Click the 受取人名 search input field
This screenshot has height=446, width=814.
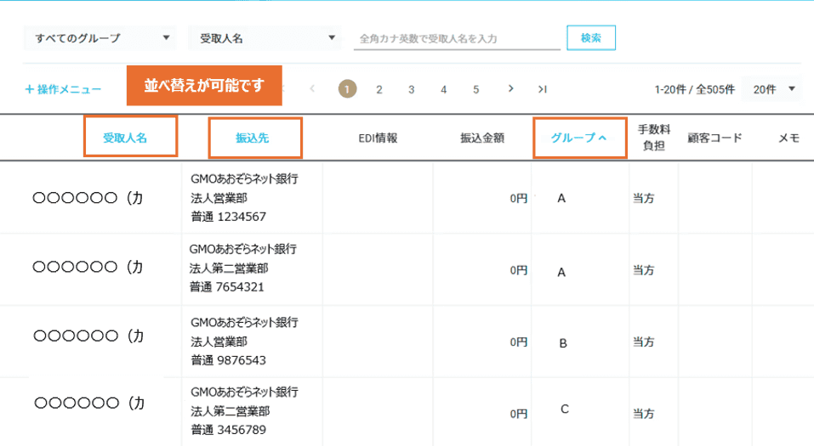tap(456, 39)
